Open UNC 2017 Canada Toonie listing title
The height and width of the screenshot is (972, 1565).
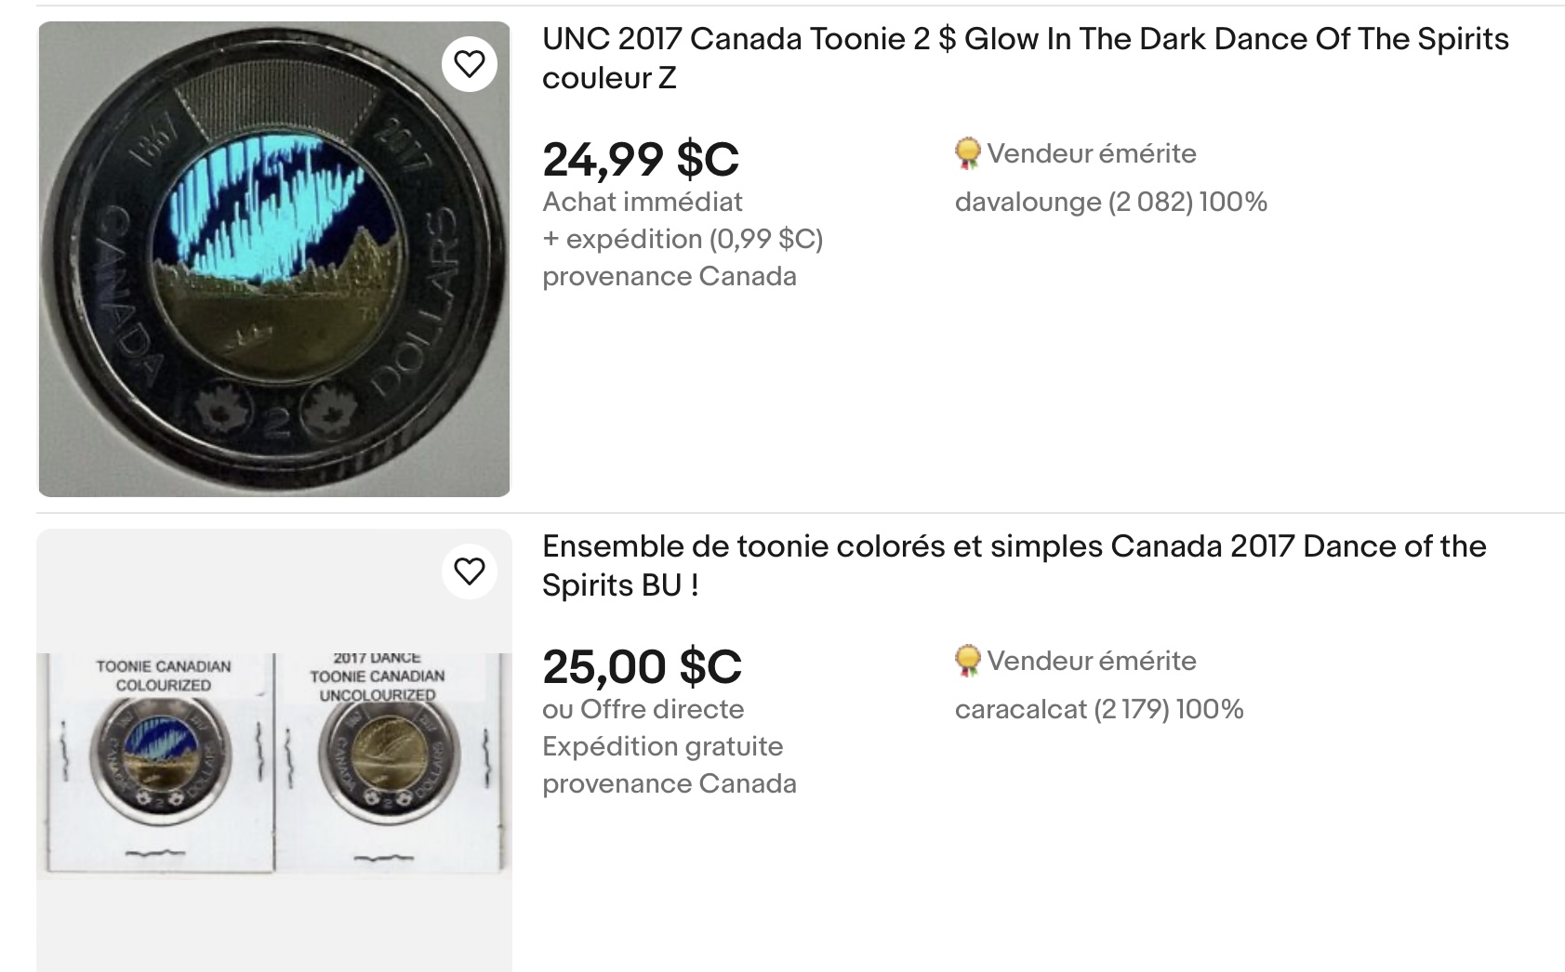coord(1026,59)
